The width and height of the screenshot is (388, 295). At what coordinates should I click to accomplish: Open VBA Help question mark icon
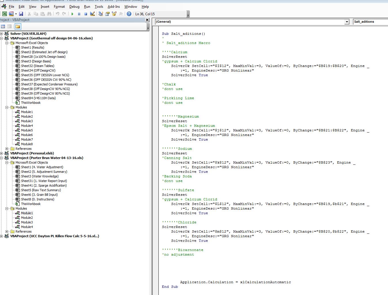[x=129, y=14]
